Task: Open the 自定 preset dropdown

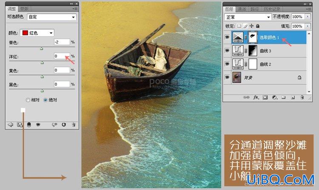Action: [x=51, y=17]
